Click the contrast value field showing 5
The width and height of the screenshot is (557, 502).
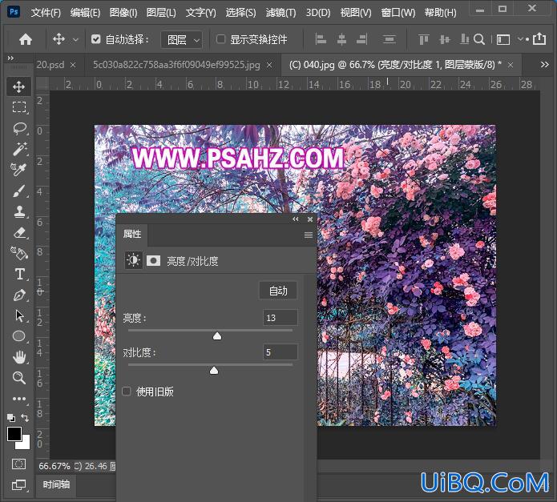click(x=280, y=352)
